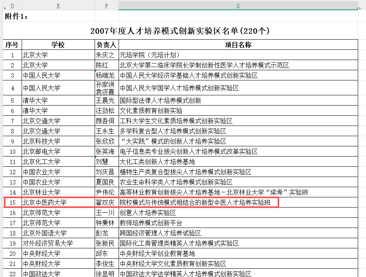Click the 元培学院（元培计划） project cell
This screenshot has width=366, height=277.
coord(238,55)
